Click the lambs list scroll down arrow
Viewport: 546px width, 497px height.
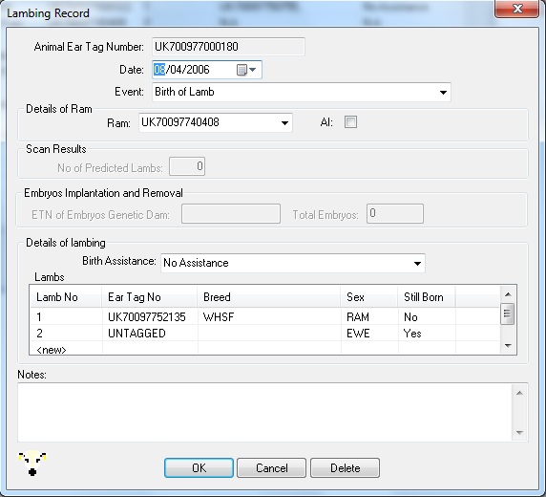click(x=508, y=346)
